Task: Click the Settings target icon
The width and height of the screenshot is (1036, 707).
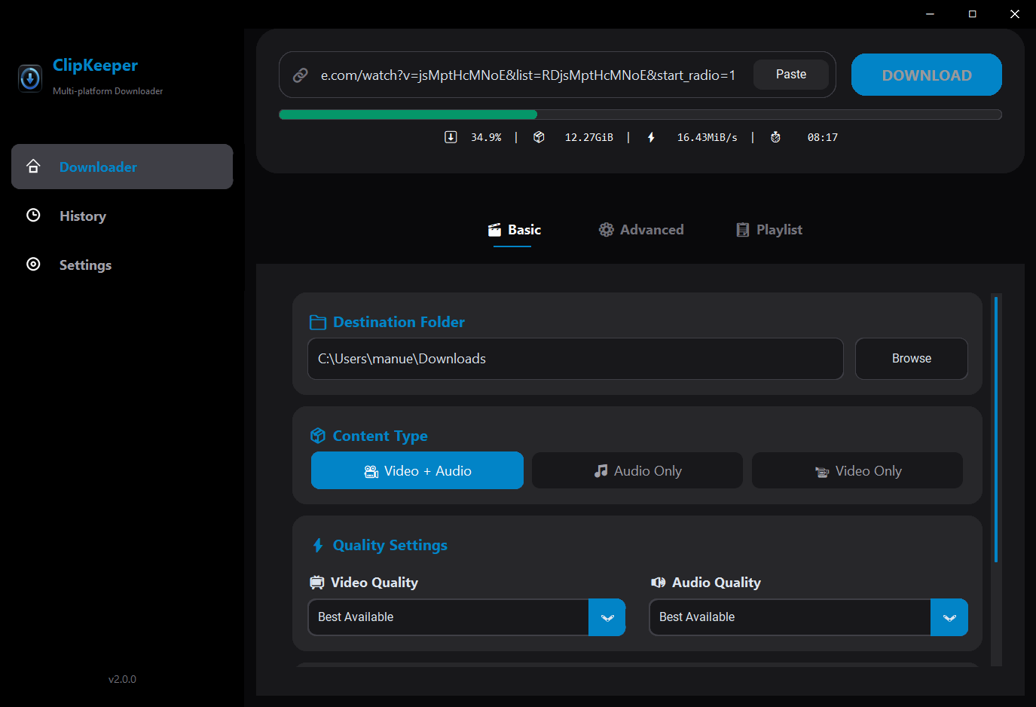Action: [33, 264]
